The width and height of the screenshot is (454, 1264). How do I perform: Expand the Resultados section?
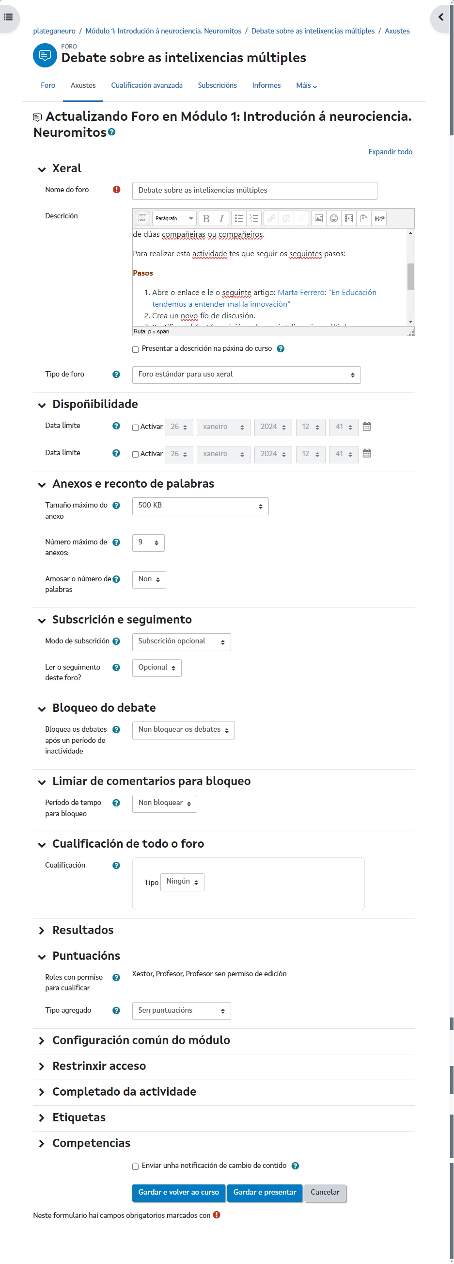(83, 930)
